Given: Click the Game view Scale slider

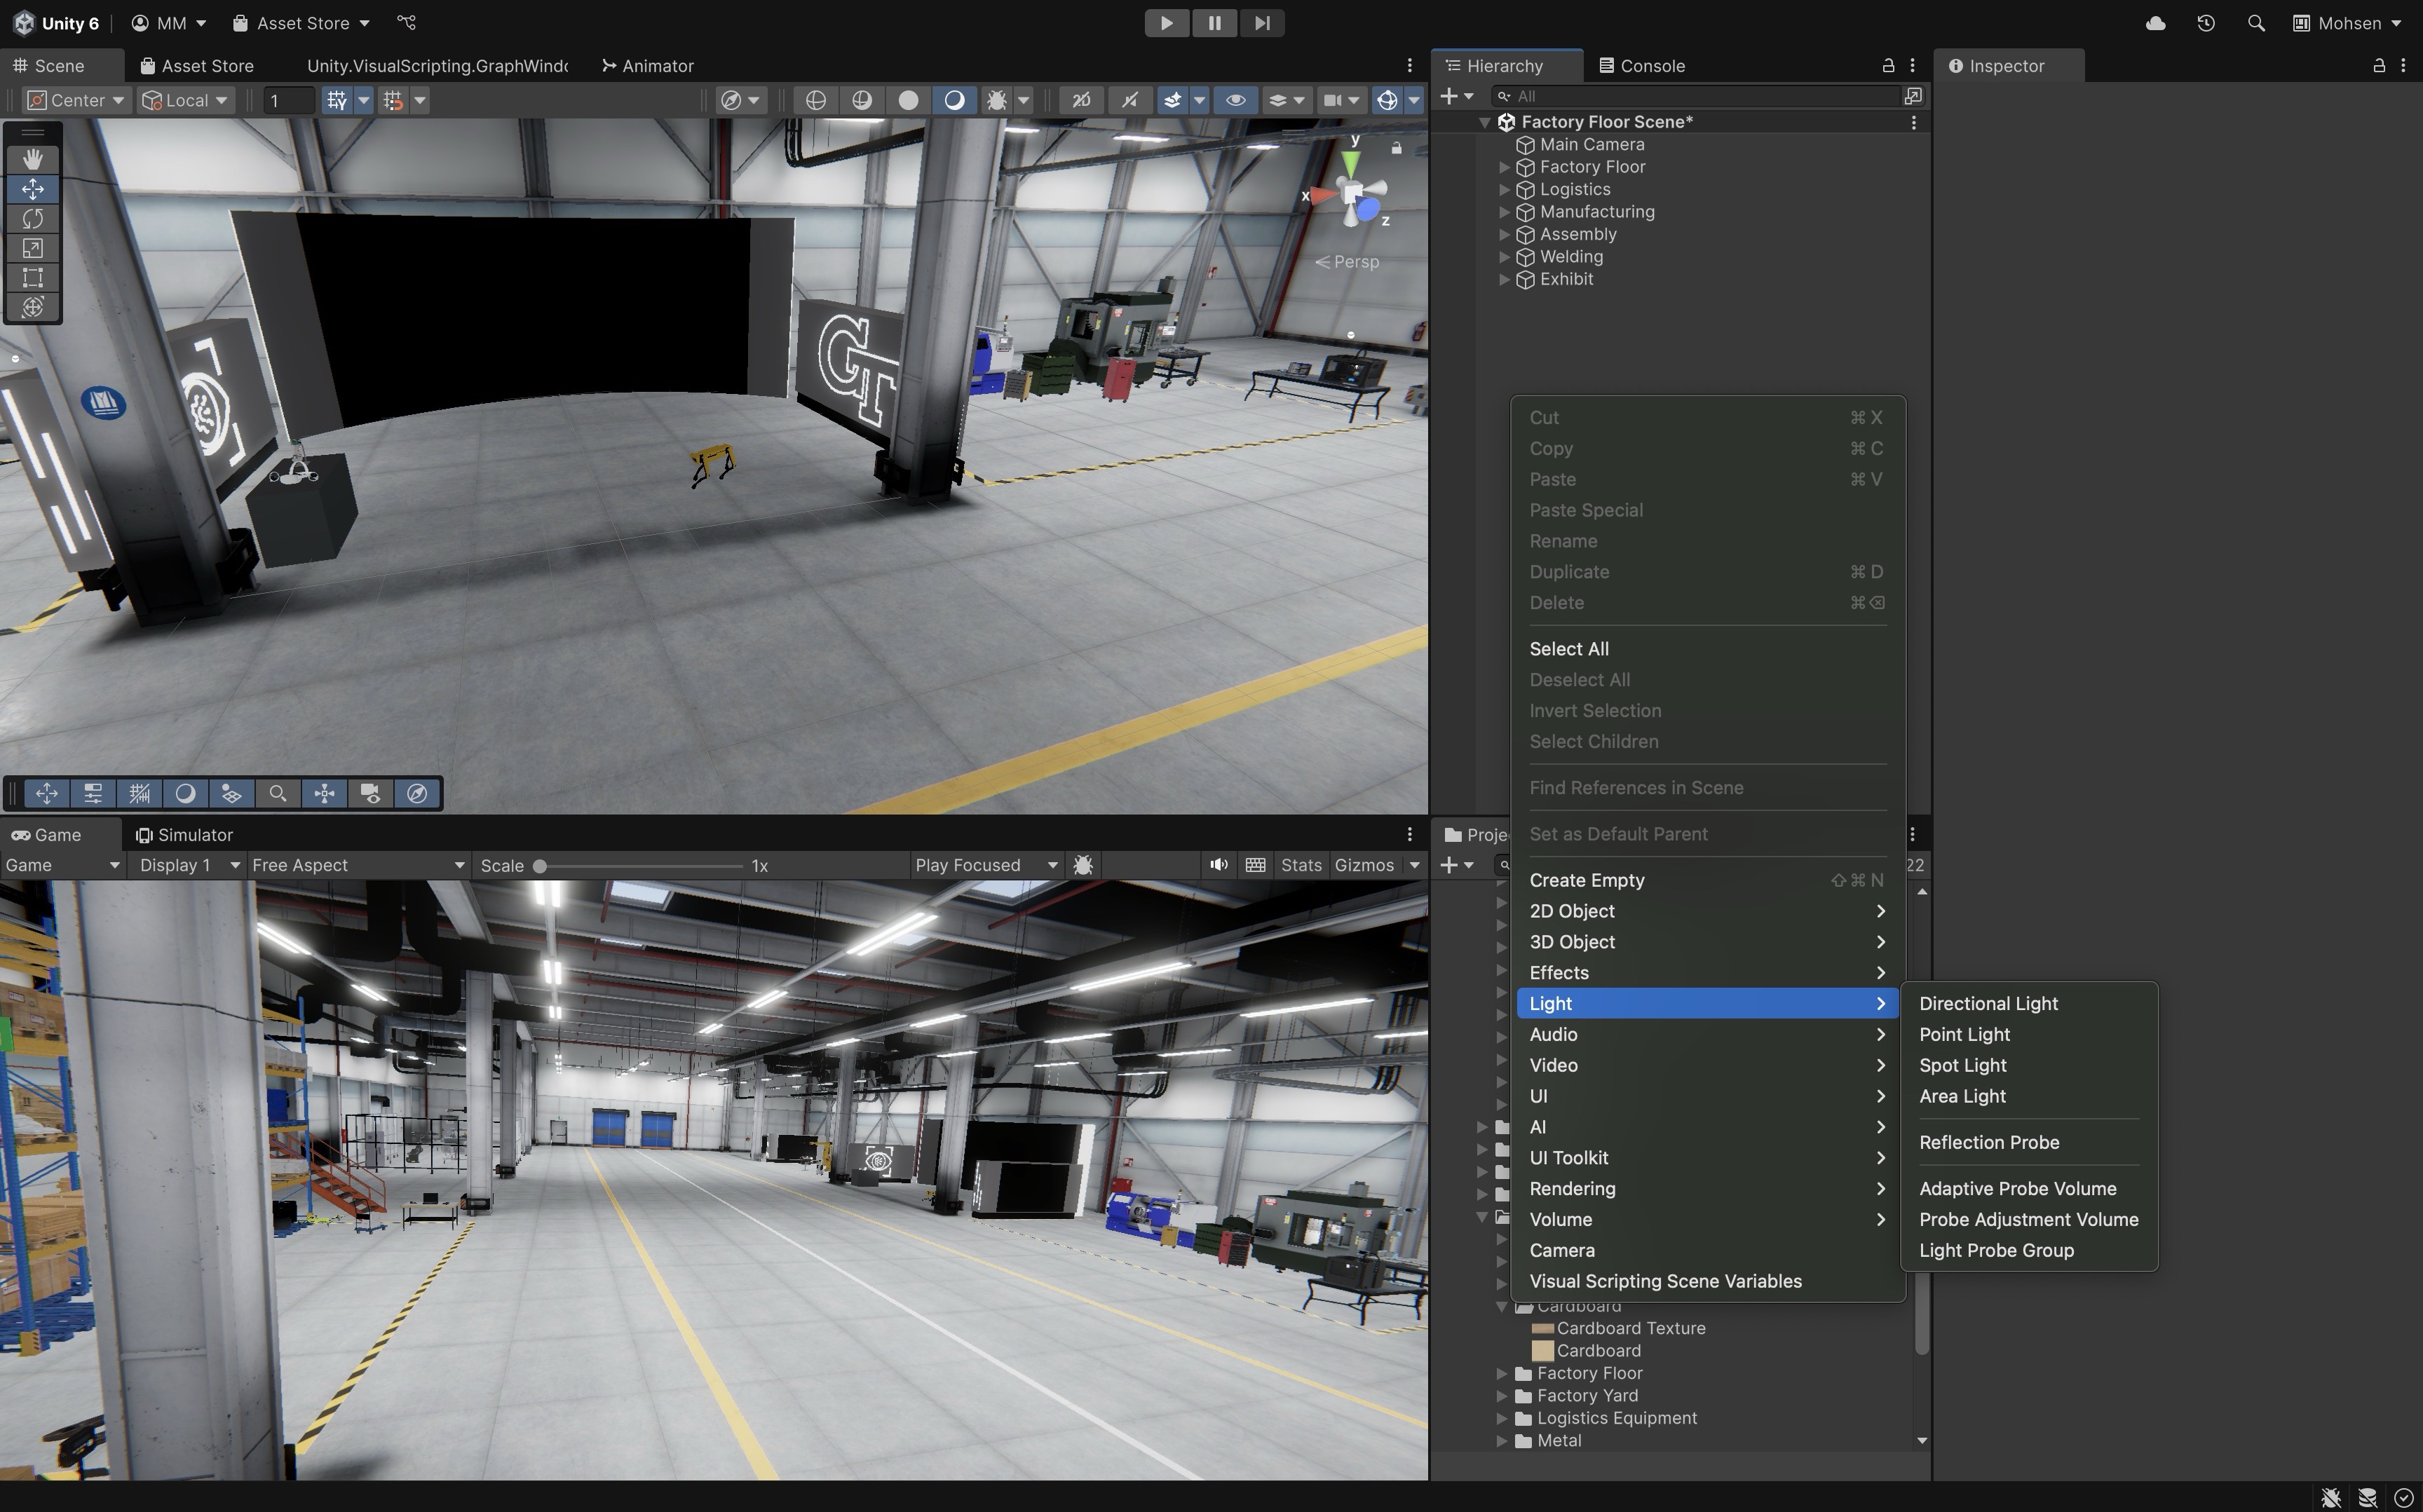Looking at the screenshot, I should coord(640,866).
